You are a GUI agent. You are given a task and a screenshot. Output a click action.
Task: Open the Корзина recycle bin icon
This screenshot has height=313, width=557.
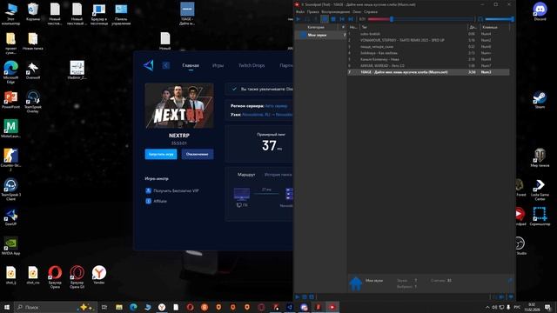[x=33, y=11]
